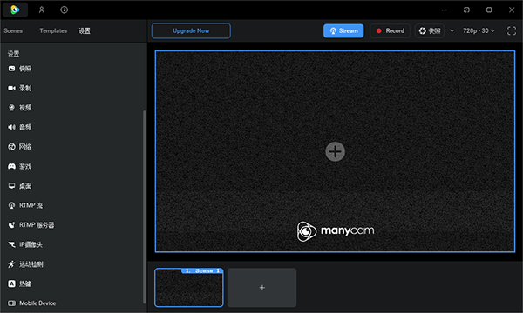Viewport: 523px width, 313px height.
Task: Add a new scene with plus tile
Action: click(261, 288)
